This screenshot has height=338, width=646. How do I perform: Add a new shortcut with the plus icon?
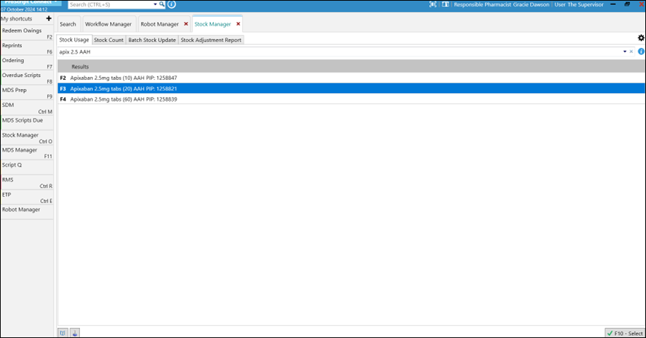click(x=49, y=18)
